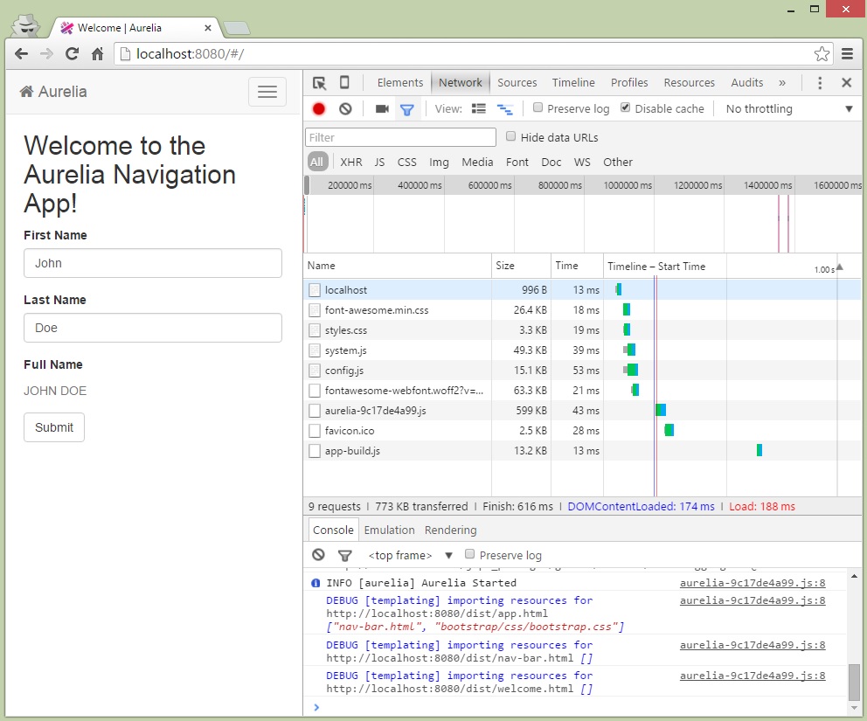Click the address bar URL

click(x=190, y=53)
